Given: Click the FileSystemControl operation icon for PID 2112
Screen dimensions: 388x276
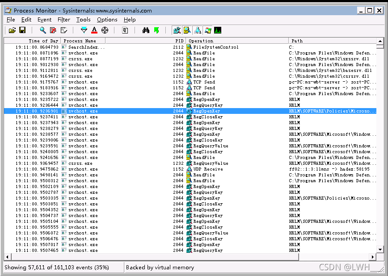Looking at the screenshot, I should [x=189, y=47].
